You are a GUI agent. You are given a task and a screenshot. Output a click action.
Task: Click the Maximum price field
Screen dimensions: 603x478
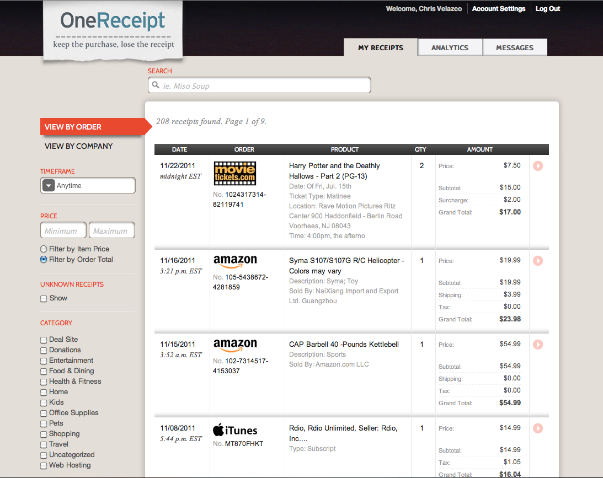(x=112, y=230)
